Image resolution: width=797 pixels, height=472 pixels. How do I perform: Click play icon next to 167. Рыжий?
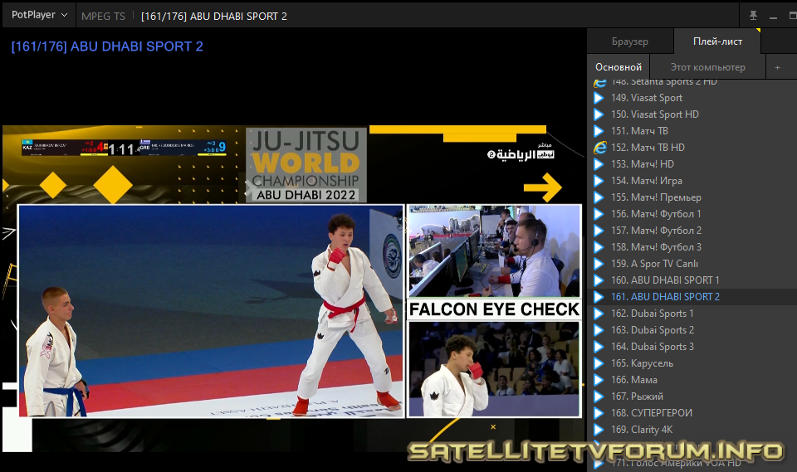click(599, 397)
